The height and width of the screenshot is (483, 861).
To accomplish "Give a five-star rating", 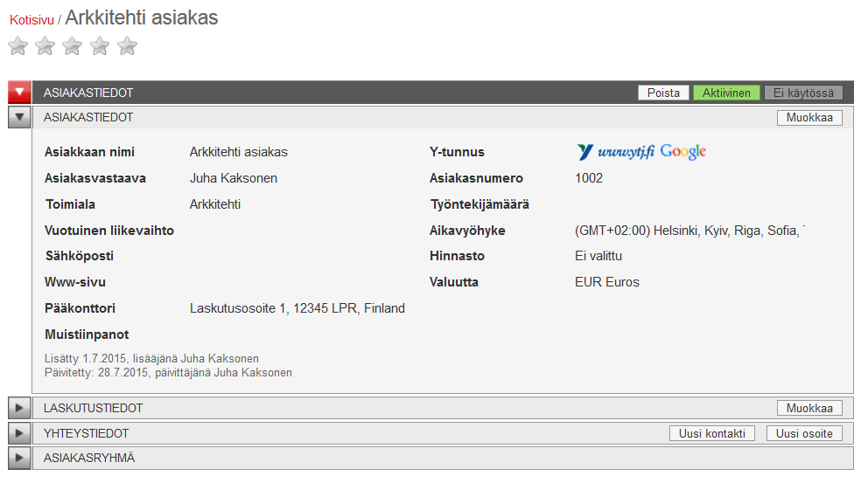I will [x=127, y=46].
